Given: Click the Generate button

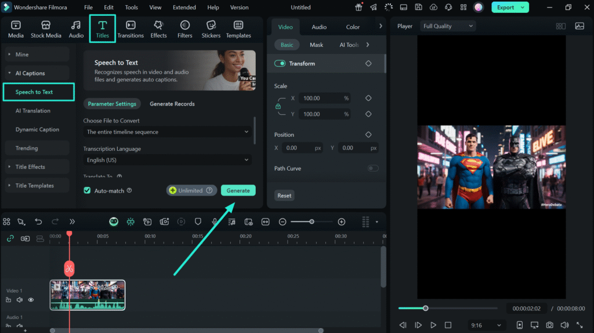Looking at the screenshot, I should click(x=238, y=190).
